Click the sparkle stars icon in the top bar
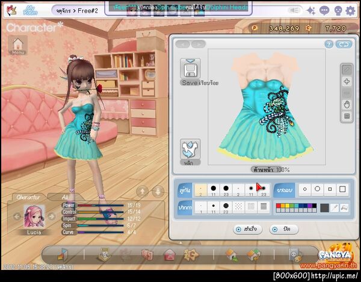The height and width of the screenshot is (282, 361). (311, 11)
